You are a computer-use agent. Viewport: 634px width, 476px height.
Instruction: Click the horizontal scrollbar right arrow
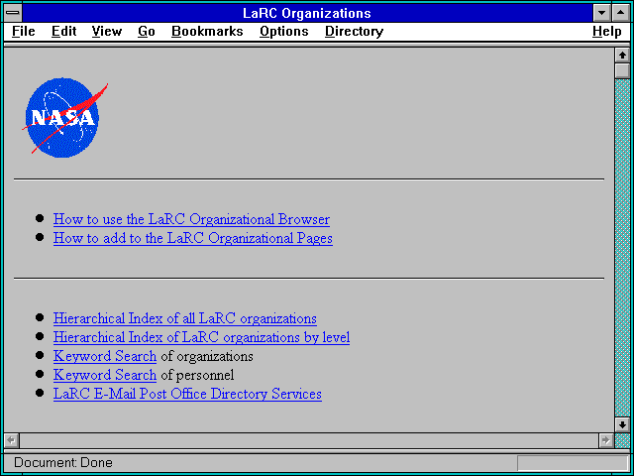coord(605,440)
